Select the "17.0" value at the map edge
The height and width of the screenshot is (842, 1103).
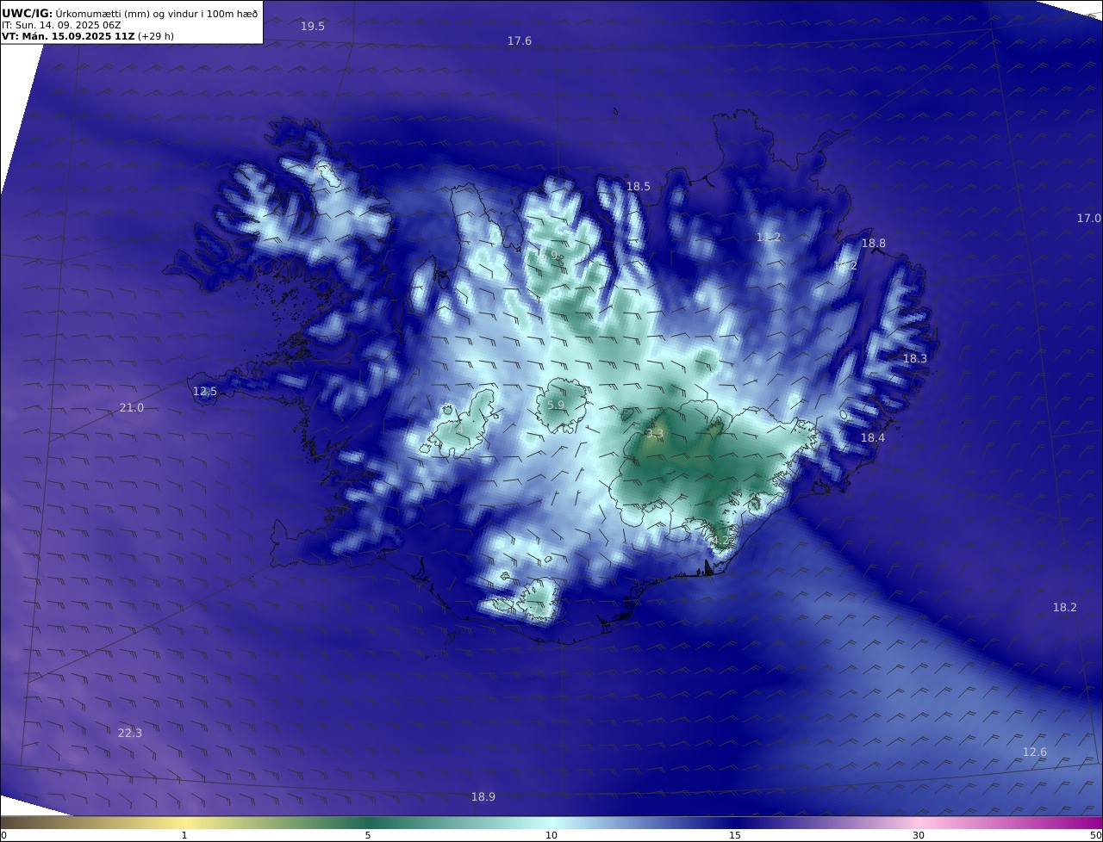tap(1089, 219)
